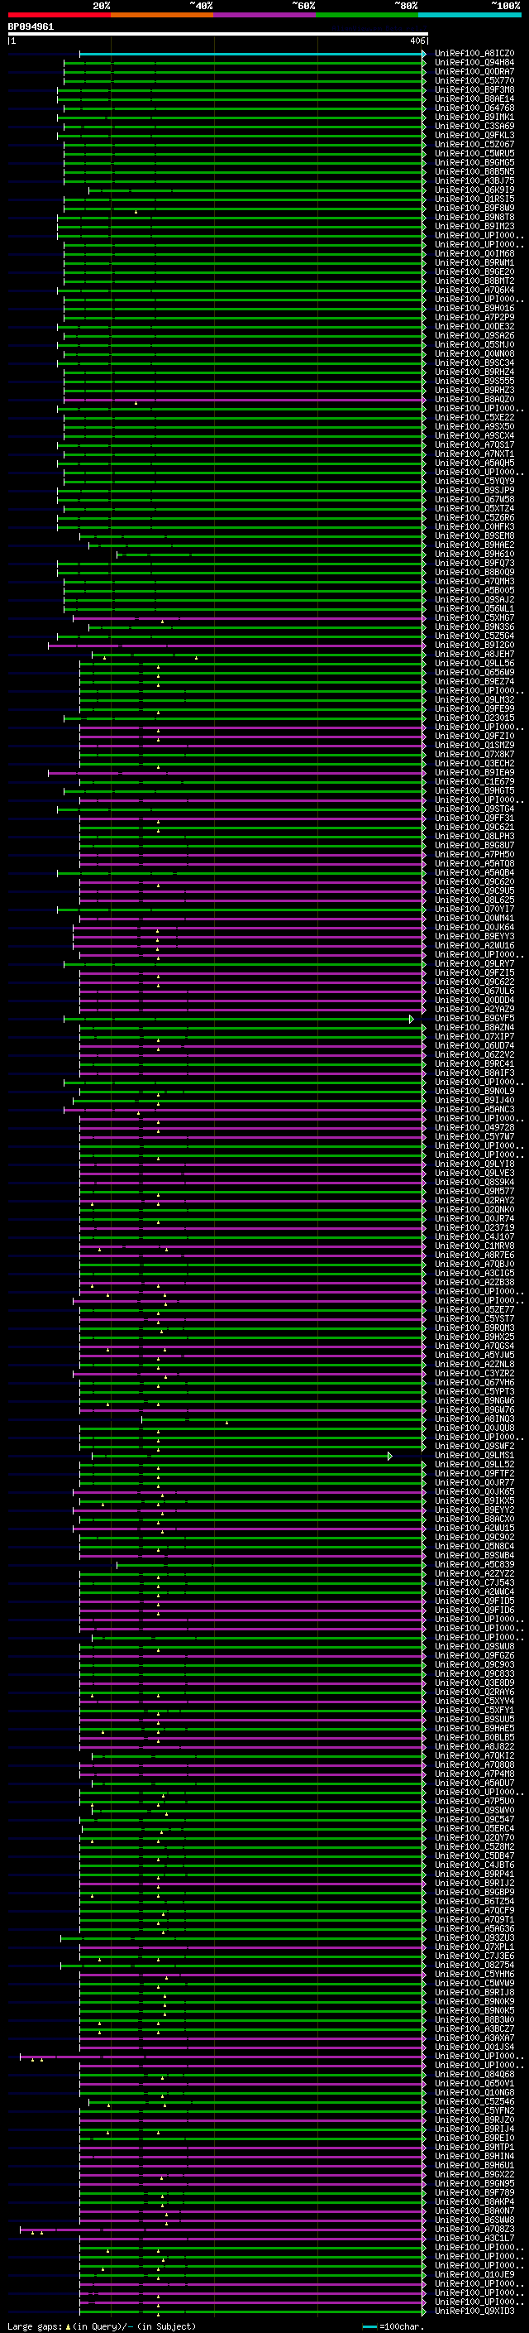Select hit label UniRef100_A9SX50

(x=474, y=426)
